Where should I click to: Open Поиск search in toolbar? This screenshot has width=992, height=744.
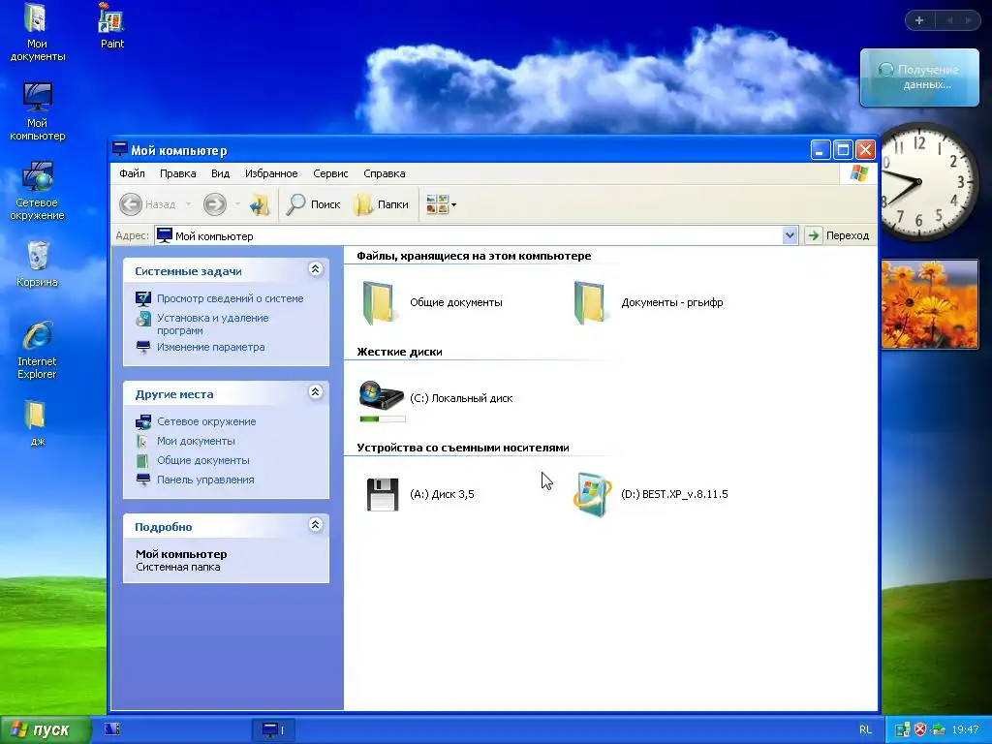(x=313, y=204)
